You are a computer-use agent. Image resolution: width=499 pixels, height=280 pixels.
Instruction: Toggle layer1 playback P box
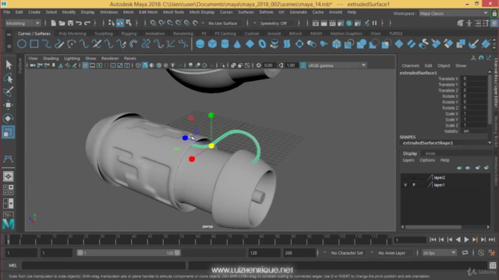click(414, 185)
